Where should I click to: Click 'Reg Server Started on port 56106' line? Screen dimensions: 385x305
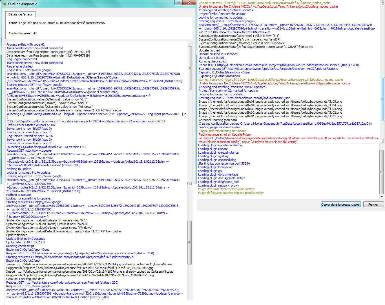[30, 136]
